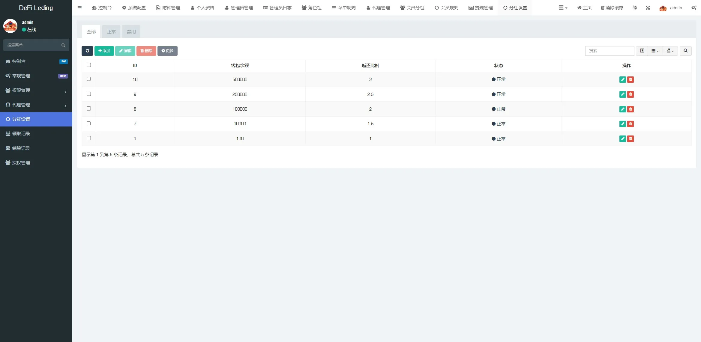701x342 pixels.
Task: Click the red delete icon for row ID 9
Action: pos(631,94)
